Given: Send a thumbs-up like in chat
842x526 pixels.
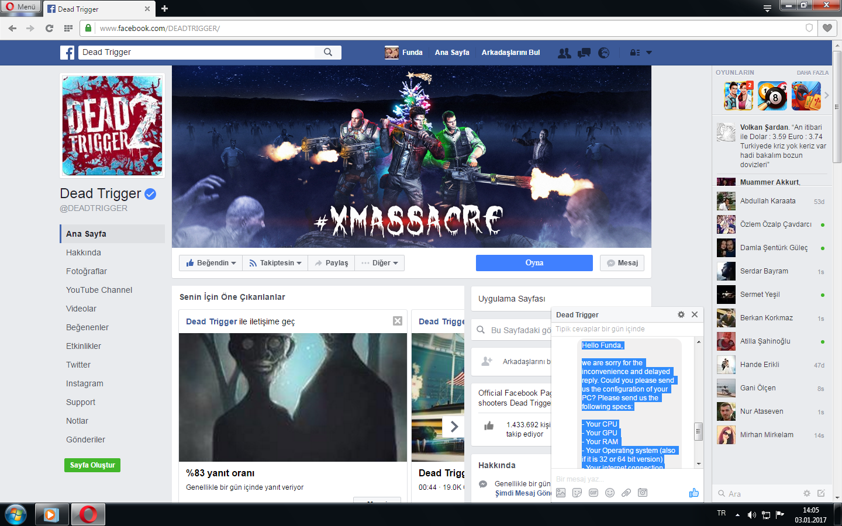Looking at the screenshot, I should point(694,493).
